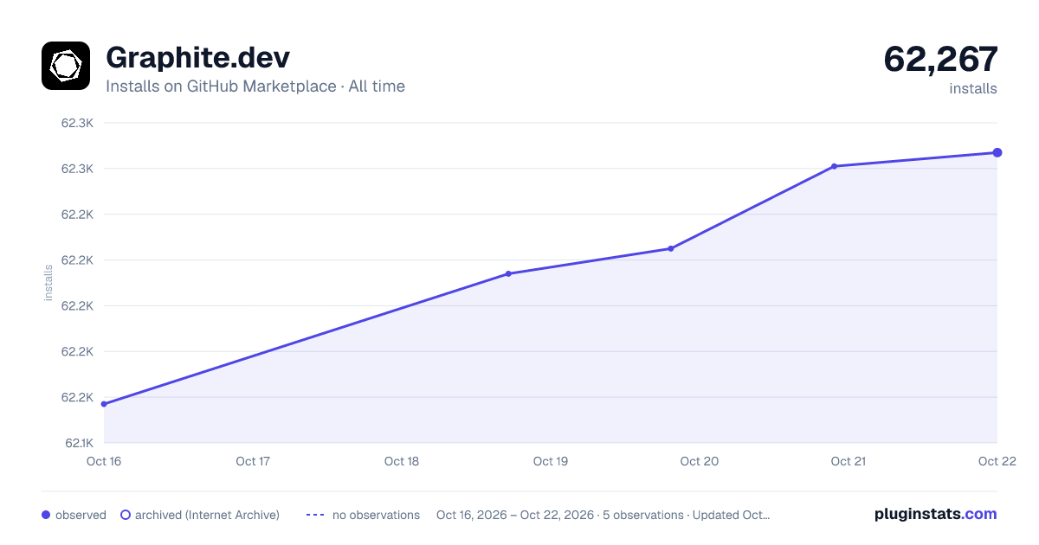Click the filled observed legend dot
The height and width of the screenshot is (545, 1039).
(x=46, y=515)
